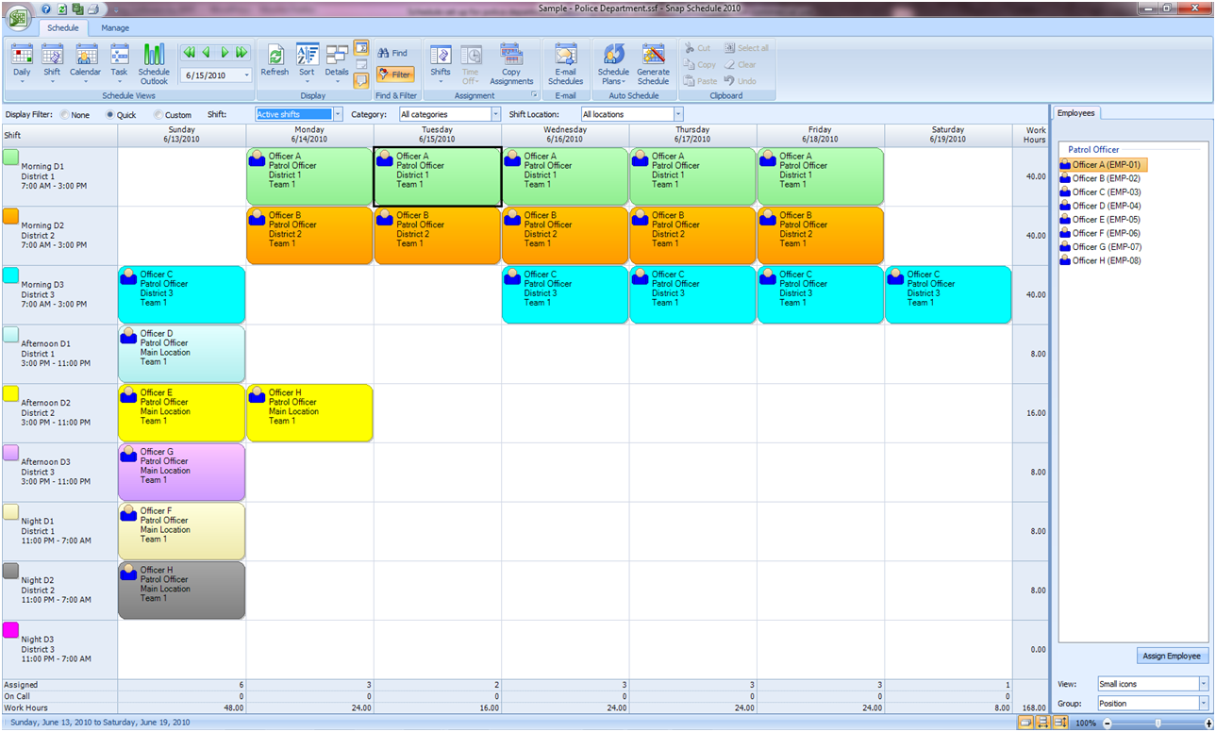Image resolution: width=1216 pixels, height=732 pixels.
Task: Select the None display filter radio
Action: (x=64, y=115)
